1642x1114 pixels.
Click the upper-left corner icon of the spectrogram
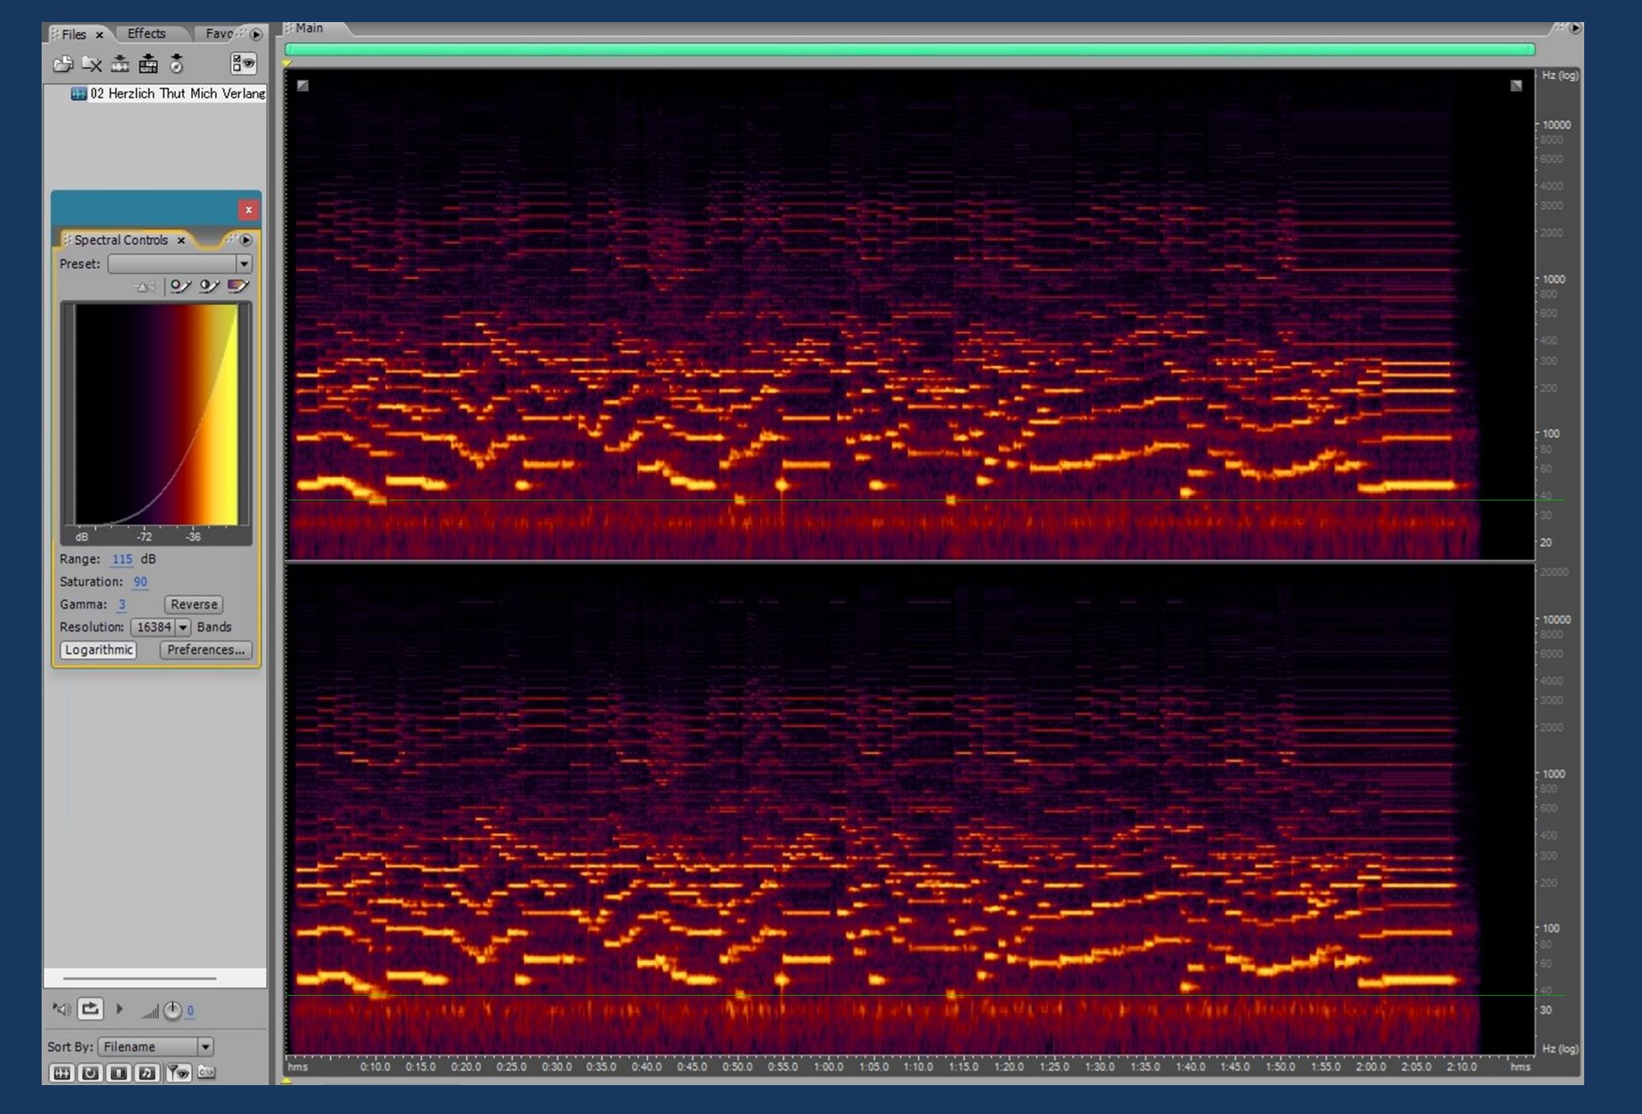(303, 85)
